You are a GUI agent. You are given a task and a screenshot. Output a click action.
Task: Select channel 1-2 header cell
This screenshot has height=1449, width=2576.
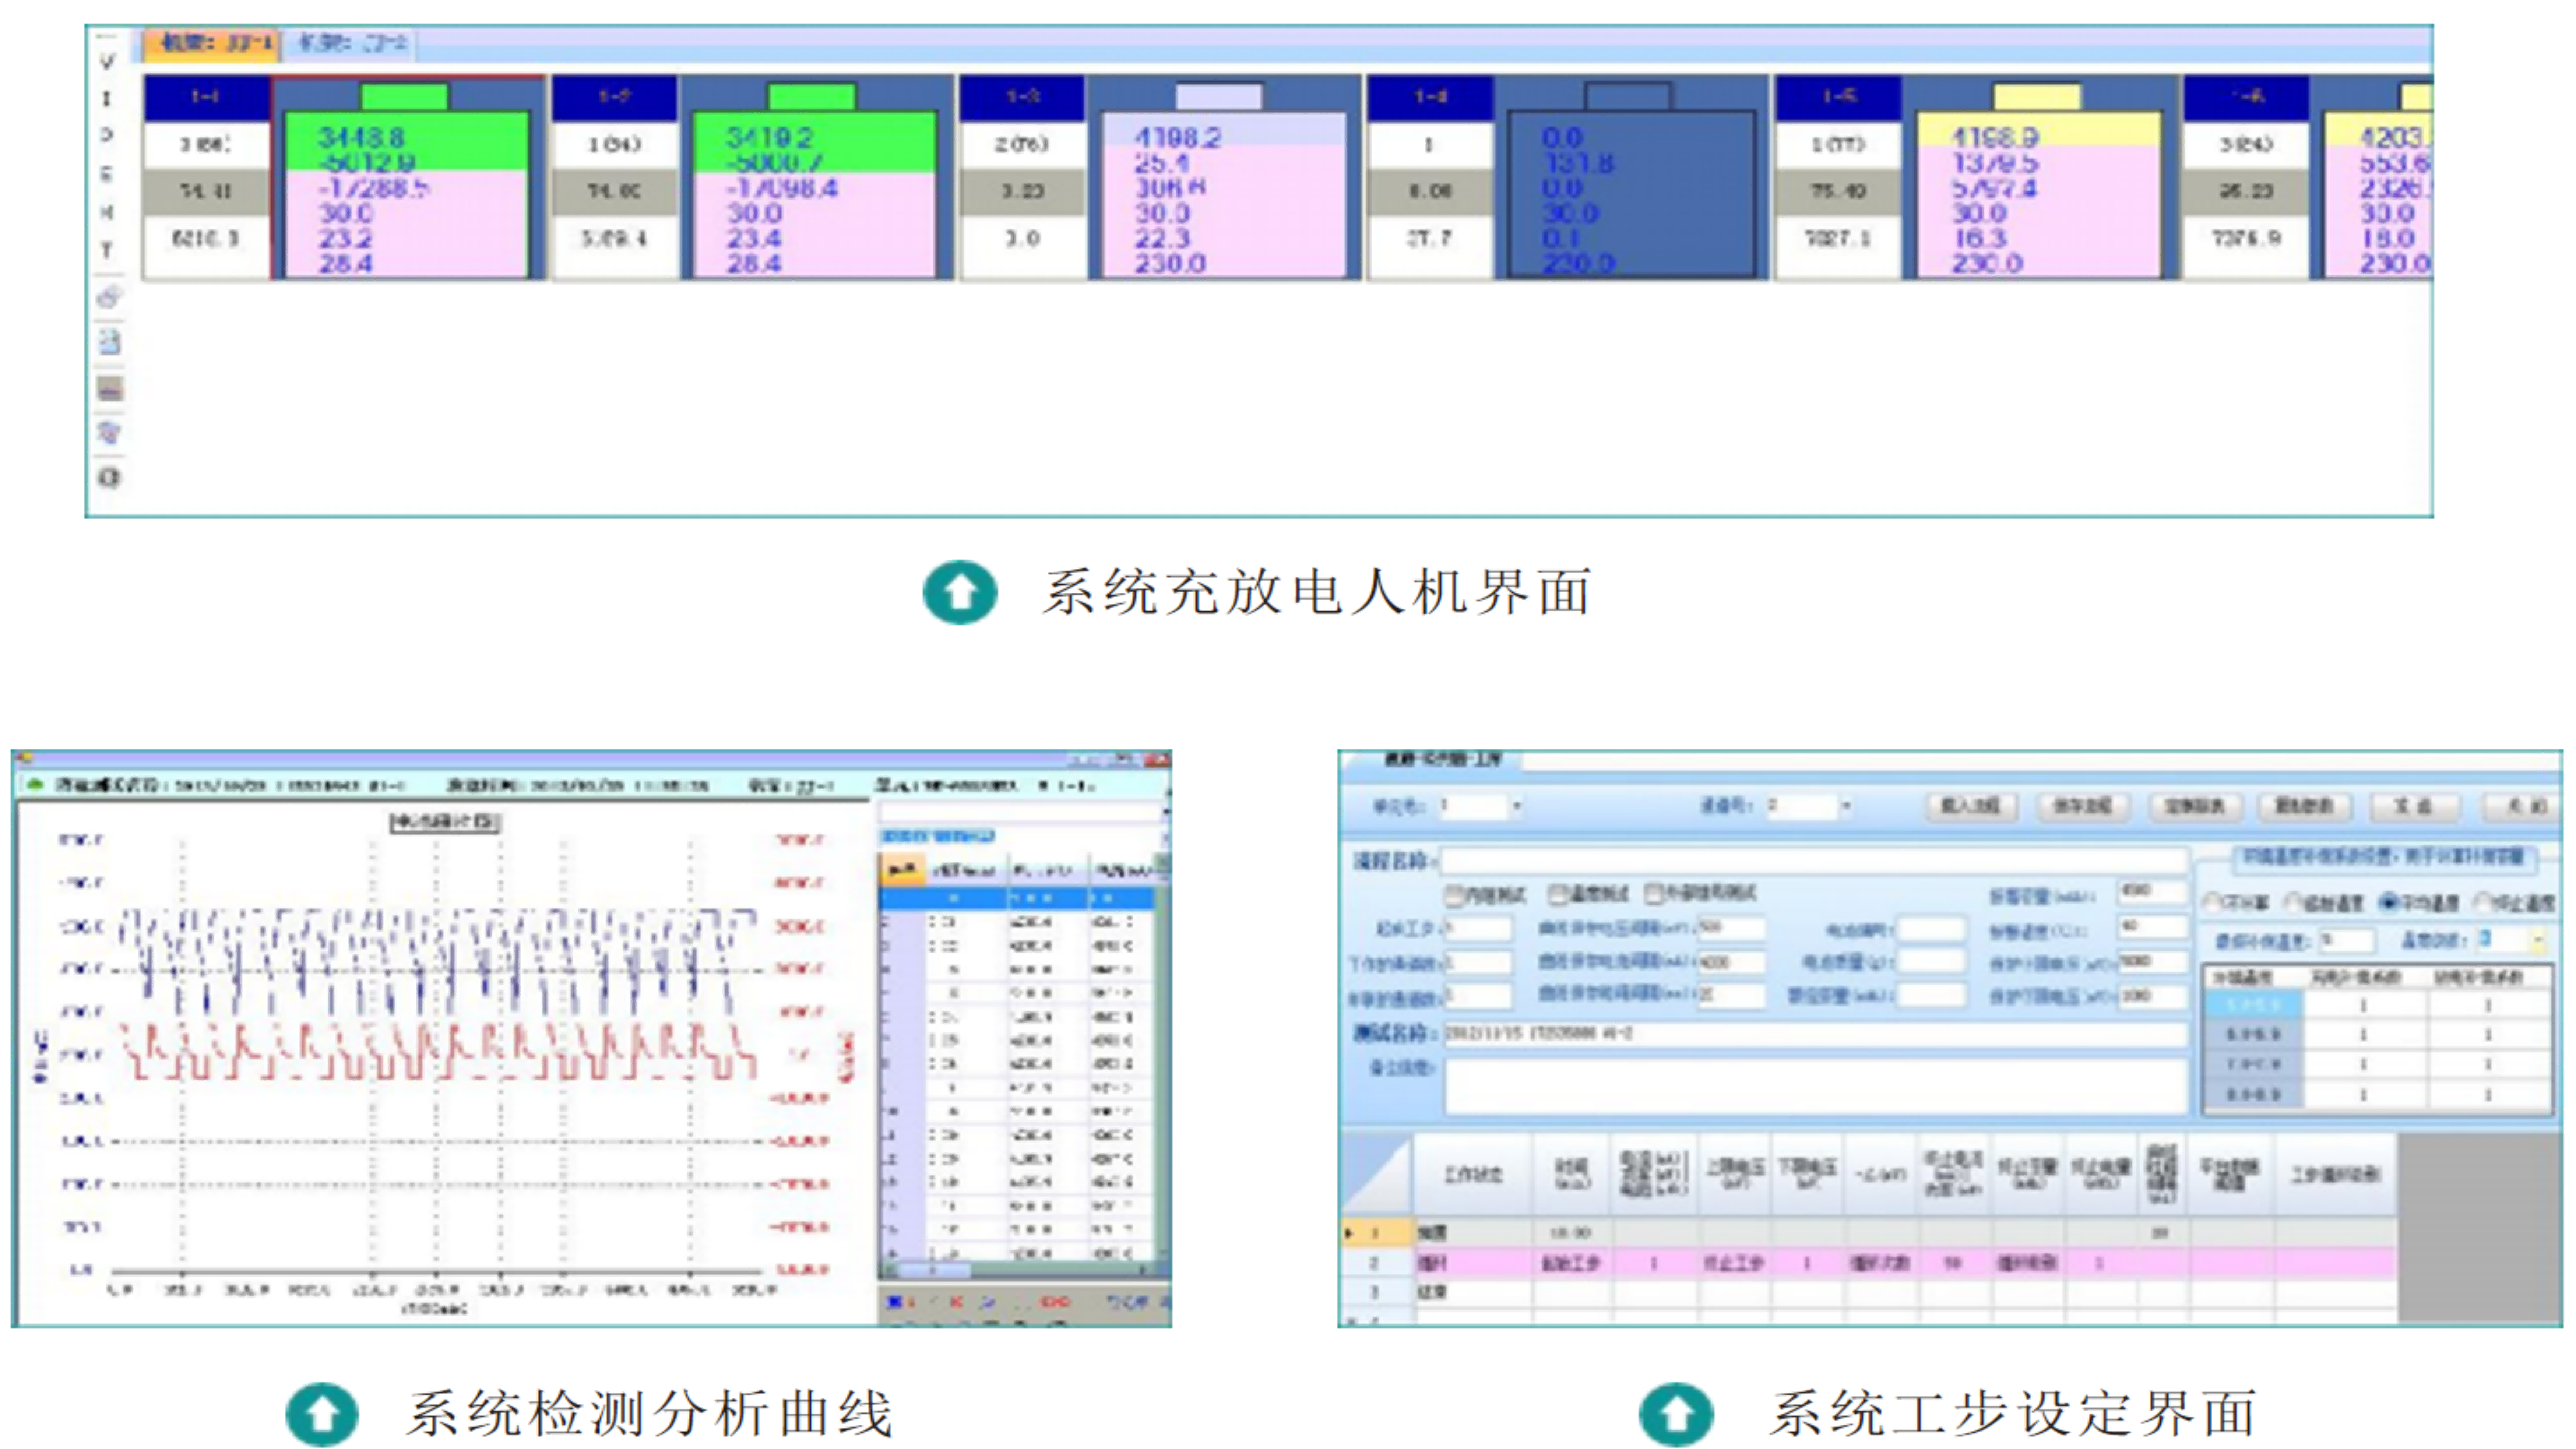coord(614,97)
